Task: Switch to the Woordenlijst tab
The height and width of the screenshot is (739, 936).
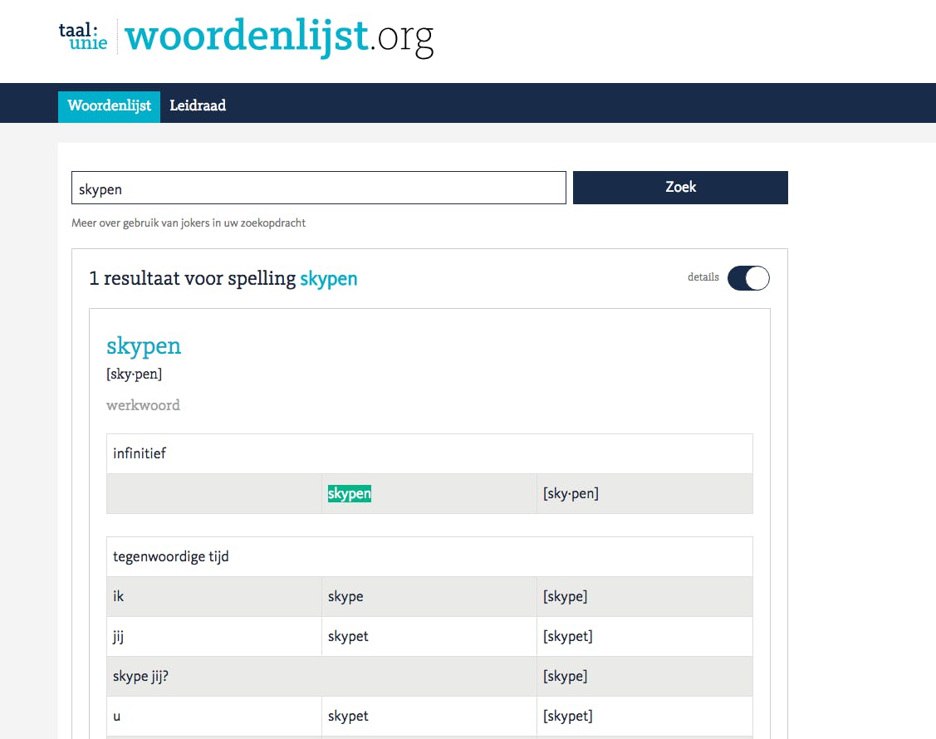Action: click(110, 106)
